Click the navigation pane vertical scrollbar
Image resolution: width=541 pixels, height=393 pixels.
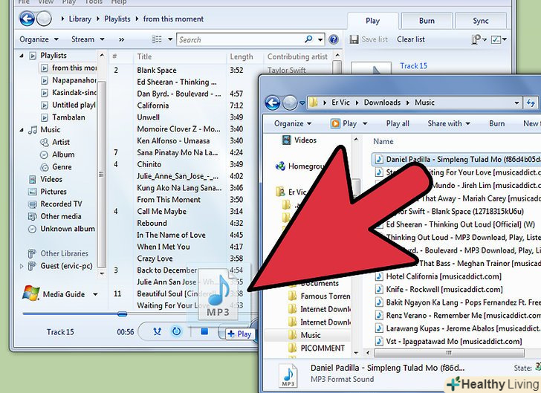pyautogui.click(x=101, y=174)
